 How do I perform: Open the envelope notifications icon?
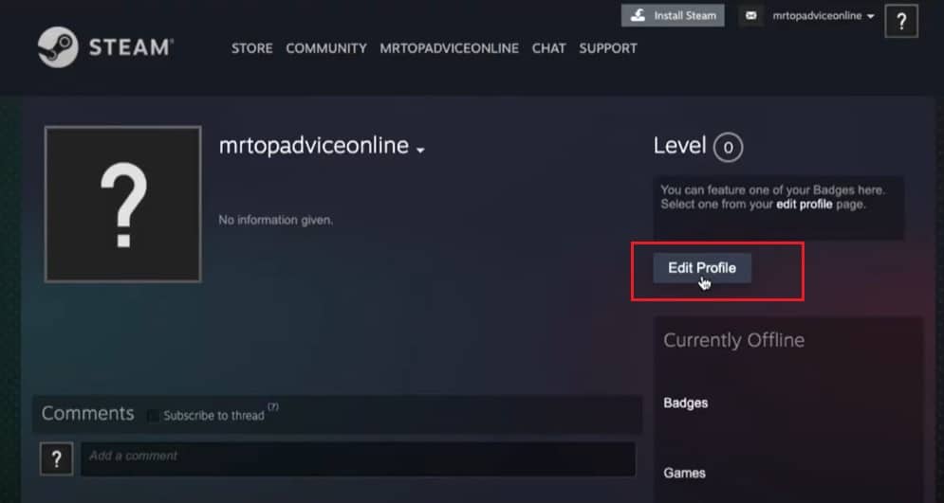click(750, 16)
